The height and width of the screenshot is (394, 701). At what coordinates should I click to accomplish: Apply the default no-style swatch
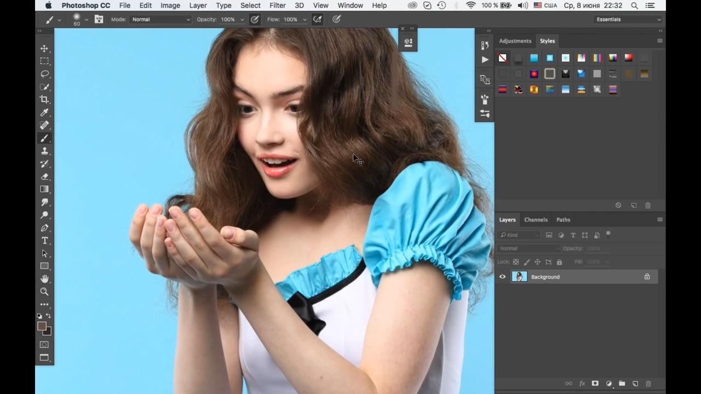502,58
